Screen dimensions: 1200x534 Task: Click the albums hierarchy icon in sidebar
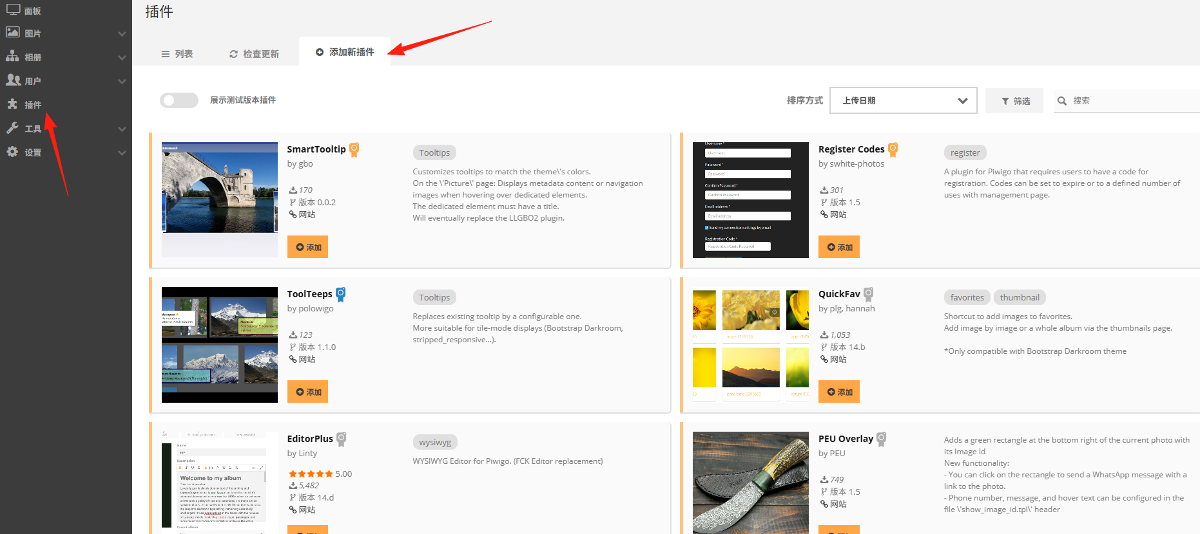[12, 56]
